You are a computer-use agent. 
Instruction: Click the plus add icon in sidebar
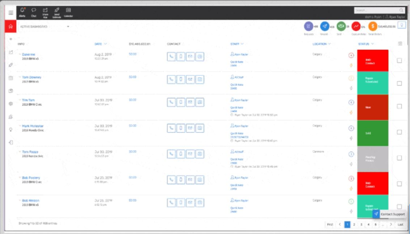point(11,39)
